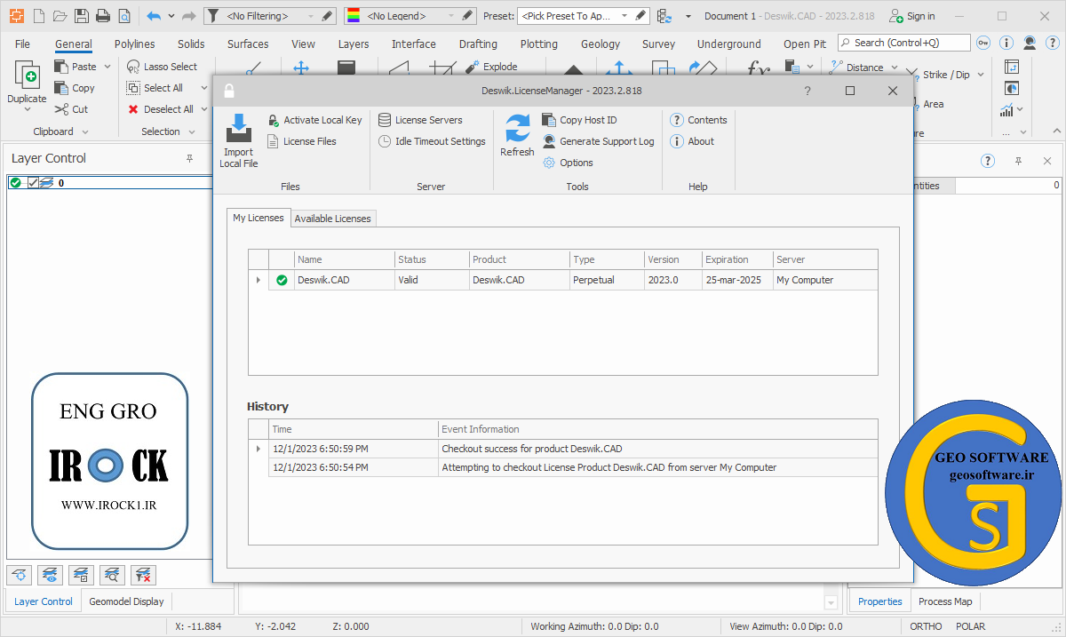The image size is (1066, 637).
Task: Toggle the checkbox for layer 0
Action: [33, 183]
